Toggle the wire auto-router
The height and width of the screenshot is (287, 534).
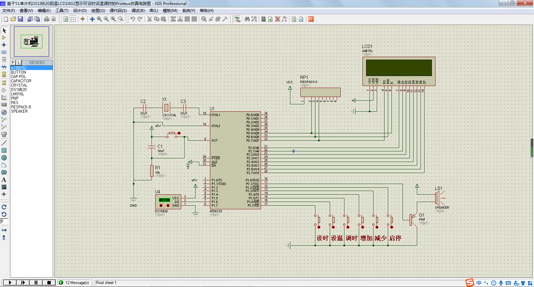coord(237,19)
